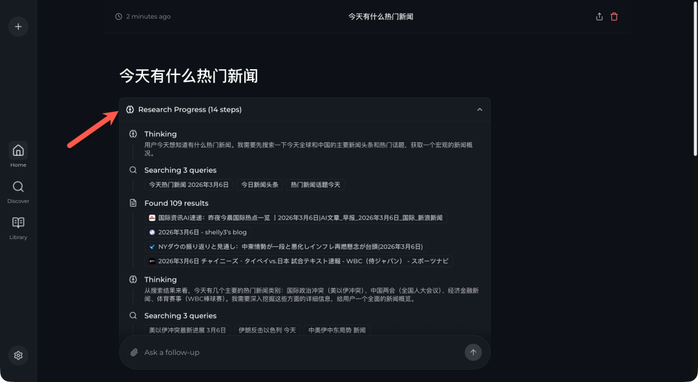Screen dimensions: 698x382
Task: Open the Library icon in the sidebar
Action: pyautogui.click(x=18, y=225)
